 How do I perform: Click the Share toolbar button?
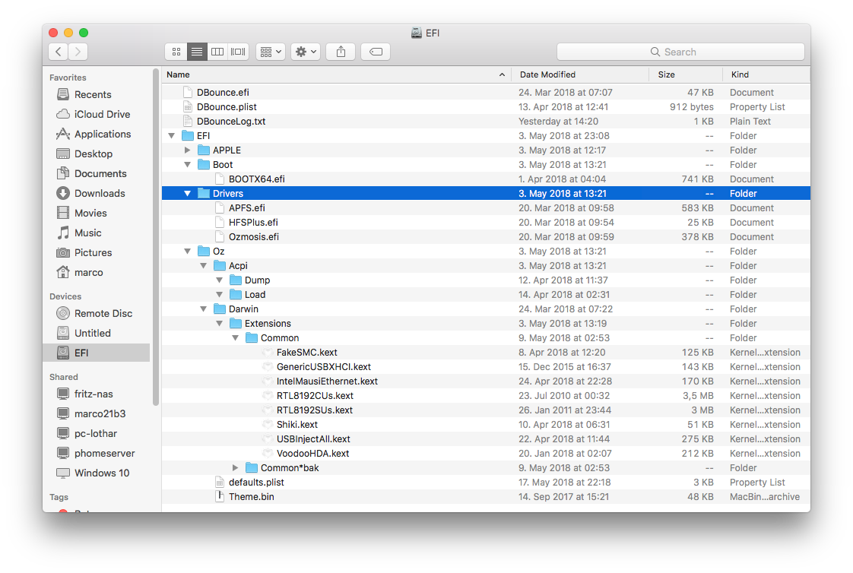pos(341,52)
